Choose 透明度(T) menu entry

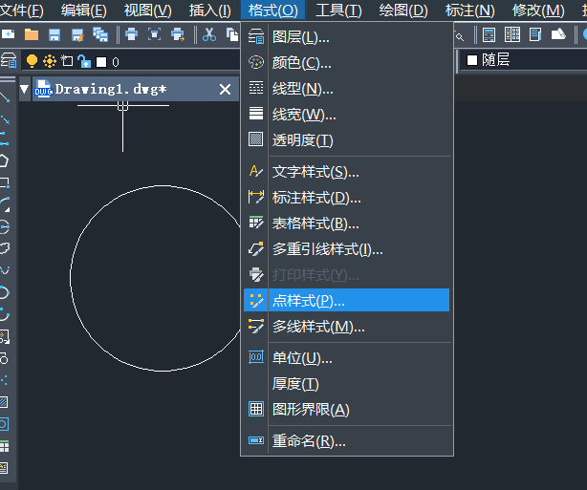pos(346,140)
